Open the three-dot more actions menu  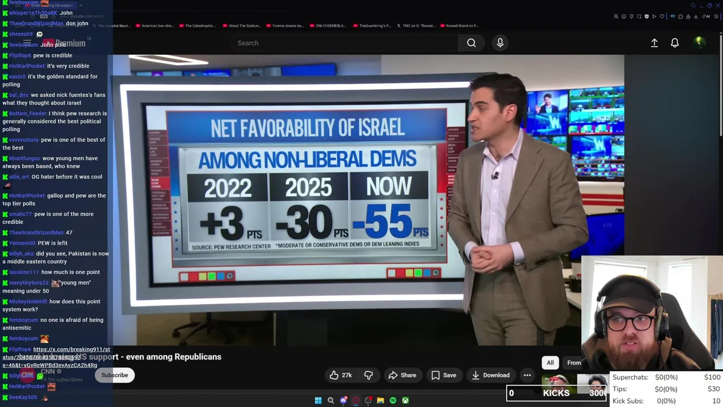(527, 375)
